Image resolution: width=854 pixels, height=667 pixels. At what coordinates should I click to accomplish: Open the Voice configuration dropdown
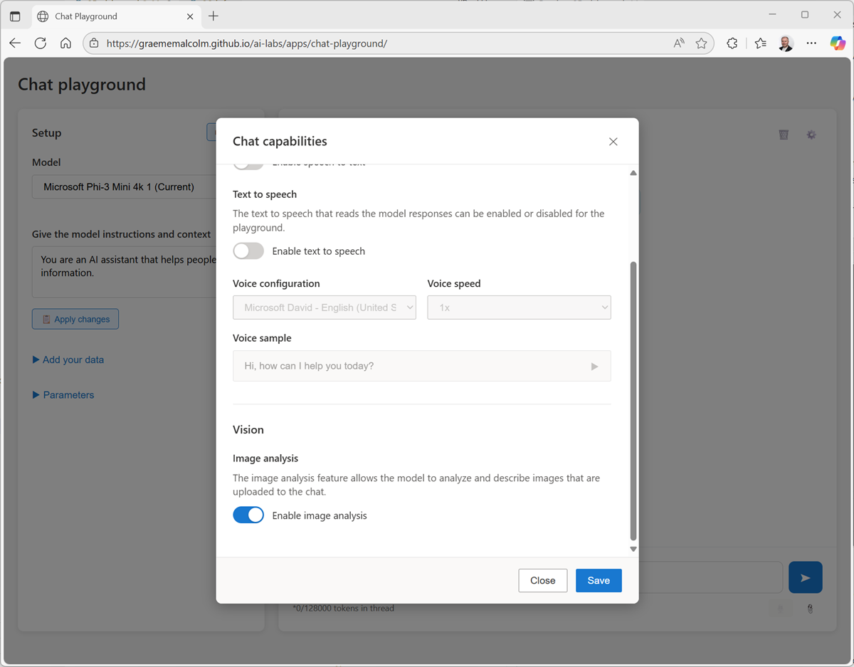click(x=325, y=307)
